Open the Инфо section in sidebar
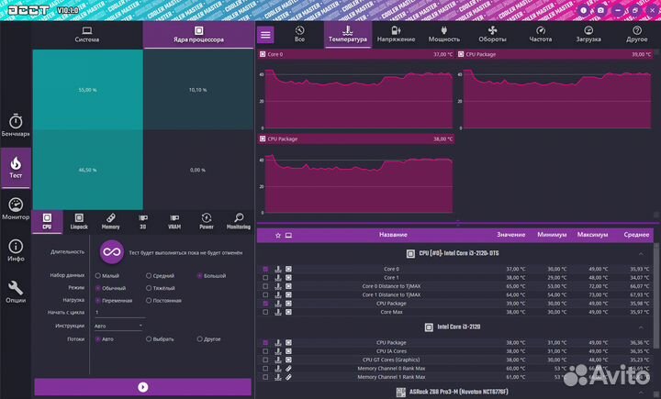This screenshot has width=661, height=399. (16, 250)
